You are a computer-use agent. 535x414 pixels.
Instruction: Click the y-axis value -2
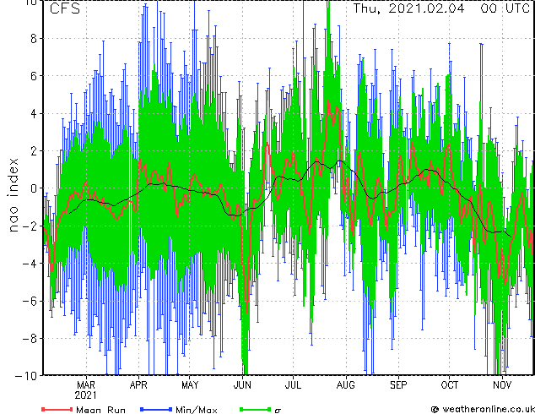30,226
